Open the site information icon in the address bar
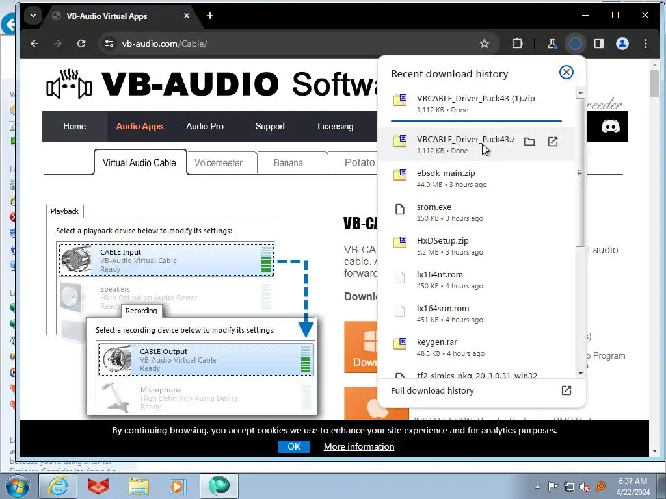The width and height of the screenshot is (666, 499). 109,44
